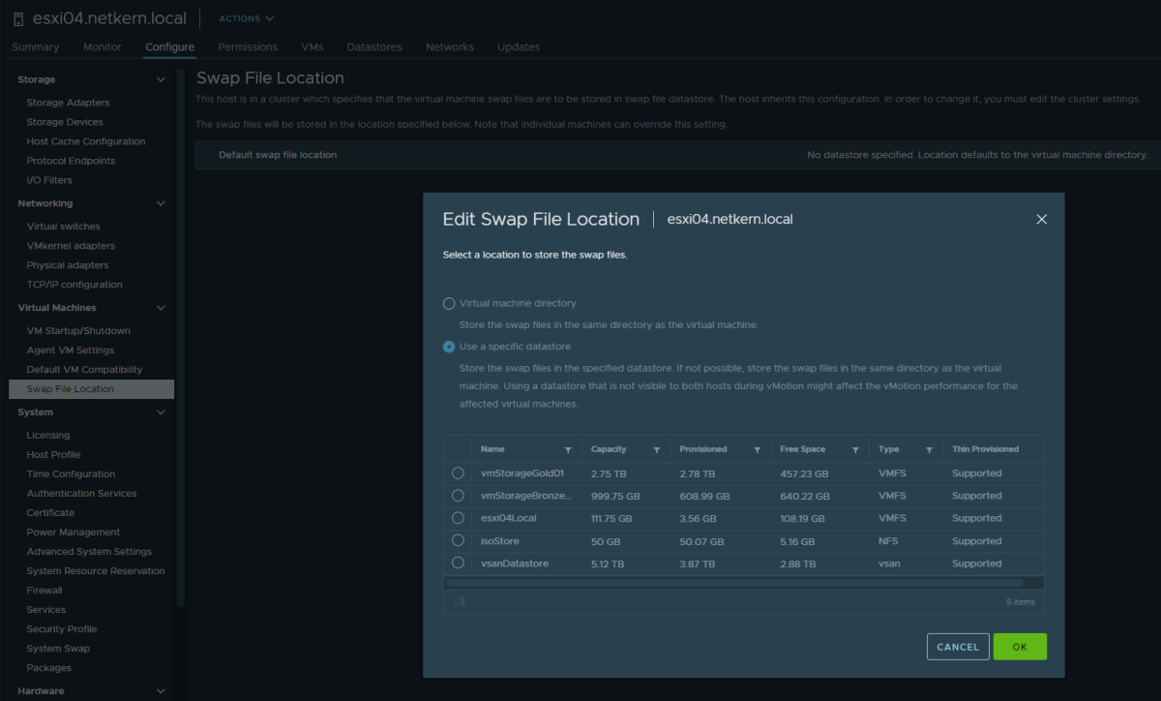Choose the vsanDatastore radio button

click(x=458, y=563)
